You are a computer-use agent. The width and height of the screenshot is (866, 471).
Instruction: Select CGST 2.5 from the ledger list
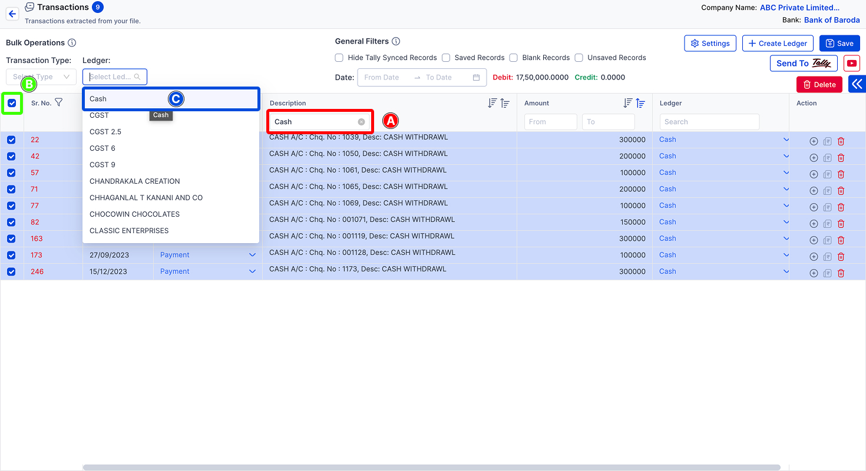point(171,132)
